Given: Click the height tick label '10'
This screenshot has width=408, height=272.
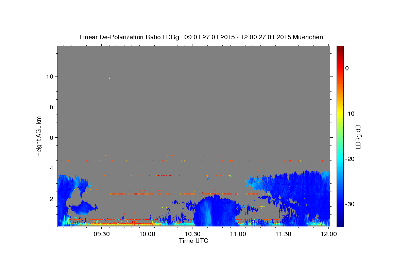Looking at the screenshot, I should click(x=50, y=76).
